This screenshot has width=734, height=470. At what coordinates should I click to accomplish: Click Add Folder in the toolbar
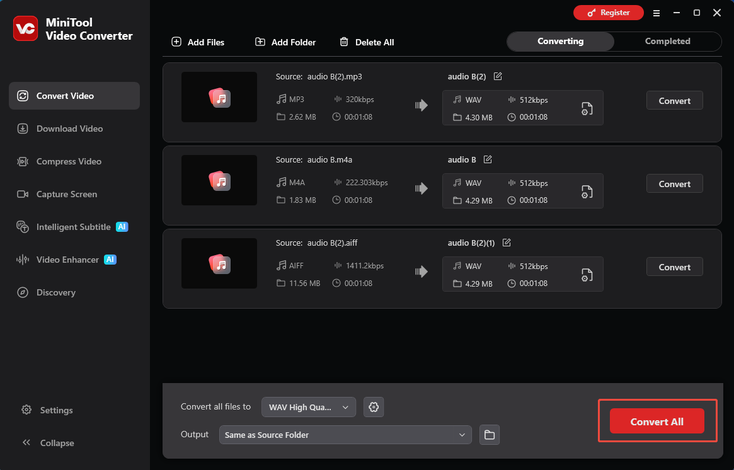285,42
